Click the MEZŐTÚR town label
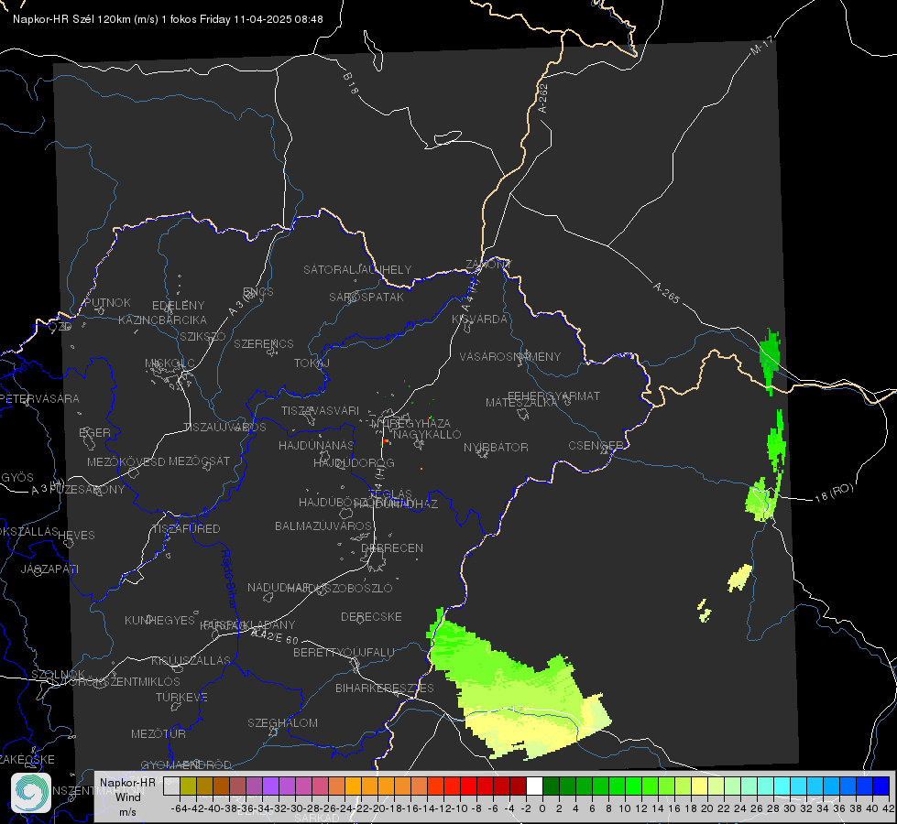This screenshot has width=897, height=824. pos(159,733)
